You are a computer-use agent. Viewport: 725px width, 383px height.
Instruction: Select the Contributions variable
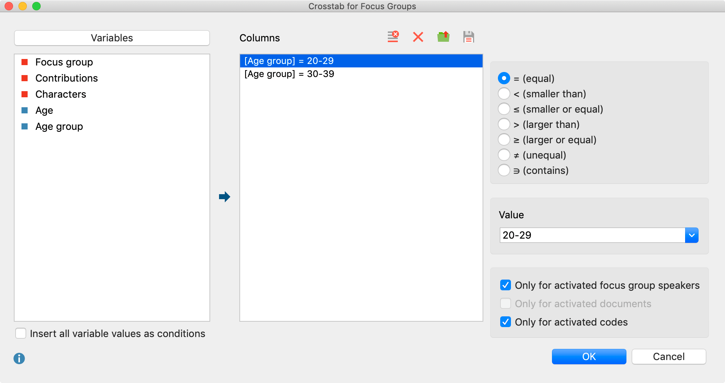112,78
